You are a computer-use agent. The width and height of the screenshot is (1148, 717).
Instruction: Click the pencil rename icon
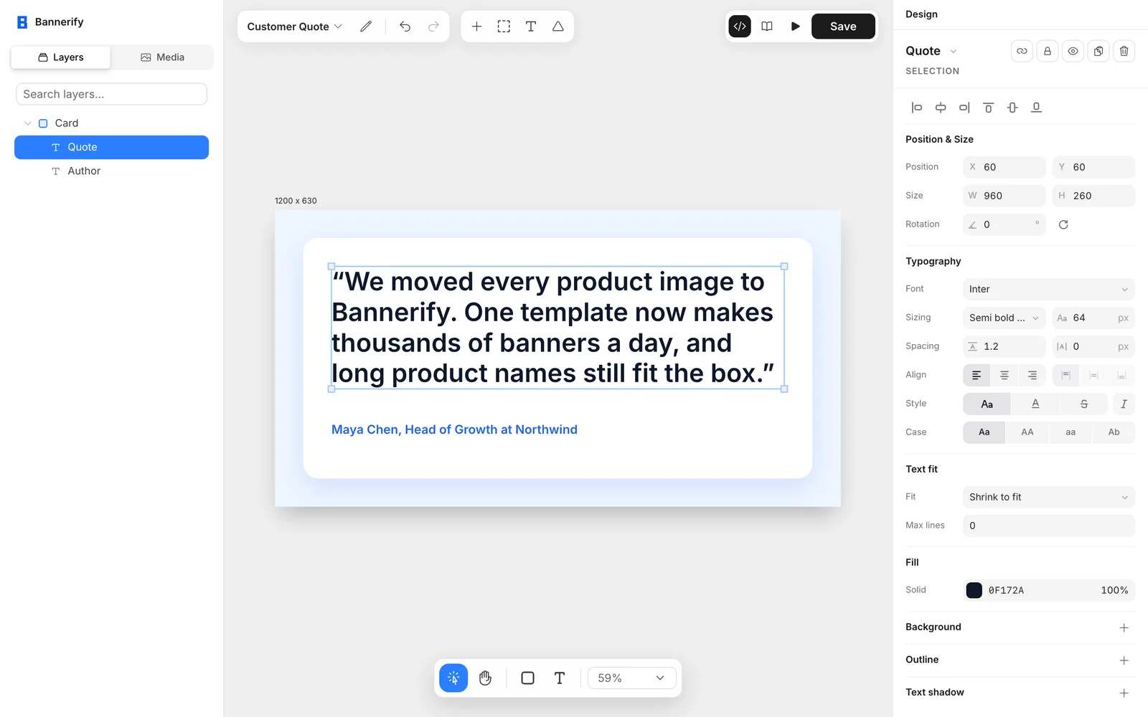tap(366, 27)
